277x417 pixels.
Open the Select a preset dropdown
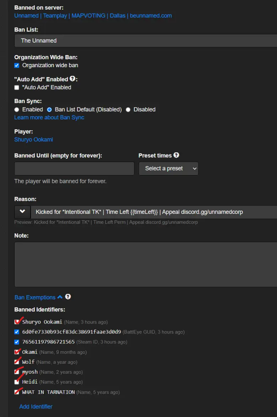168,169
